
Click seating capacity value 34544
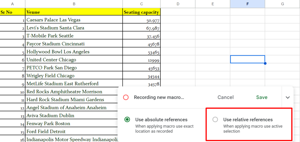click(142, 76)
